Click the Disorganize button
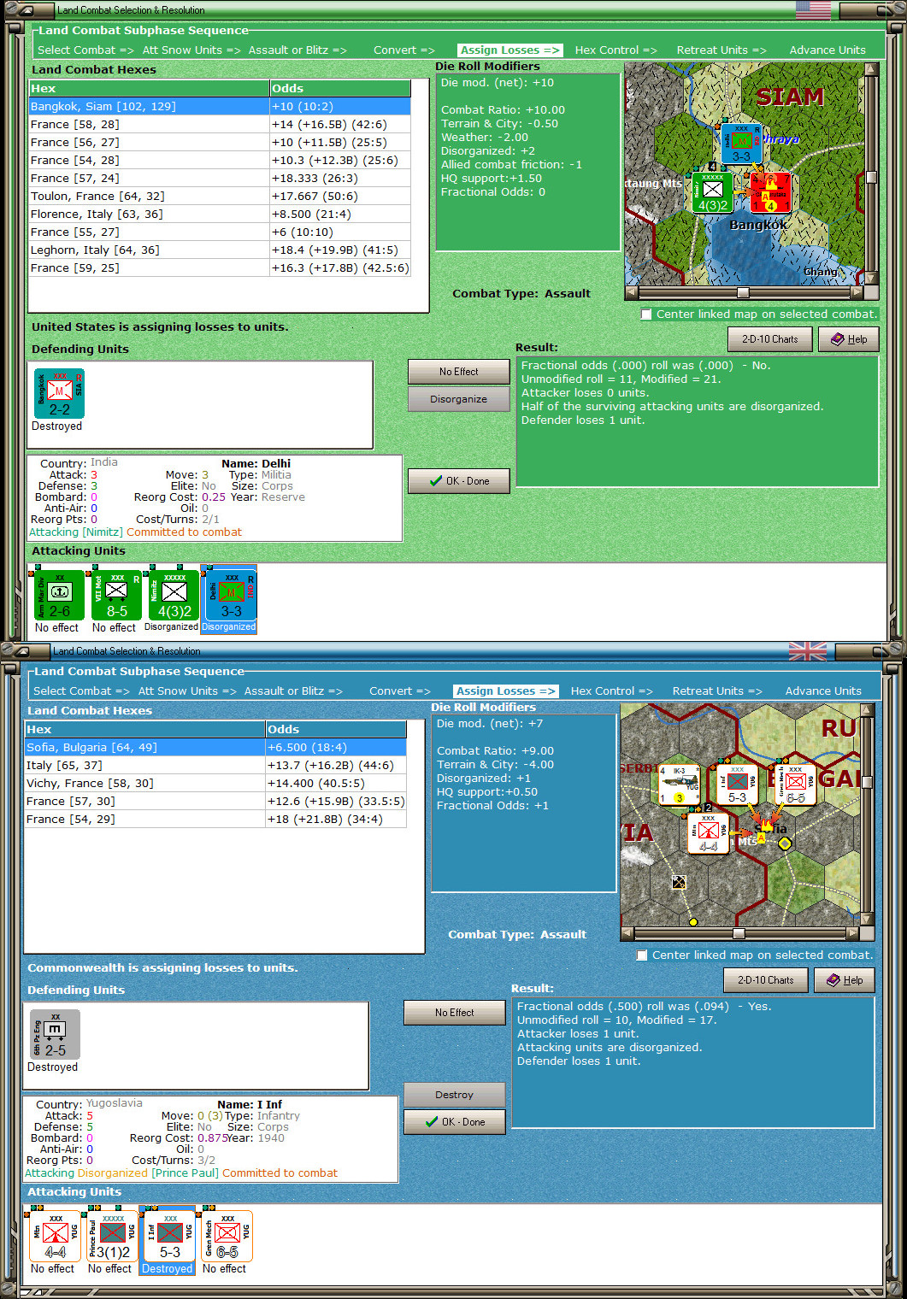 tap(459, 399)
